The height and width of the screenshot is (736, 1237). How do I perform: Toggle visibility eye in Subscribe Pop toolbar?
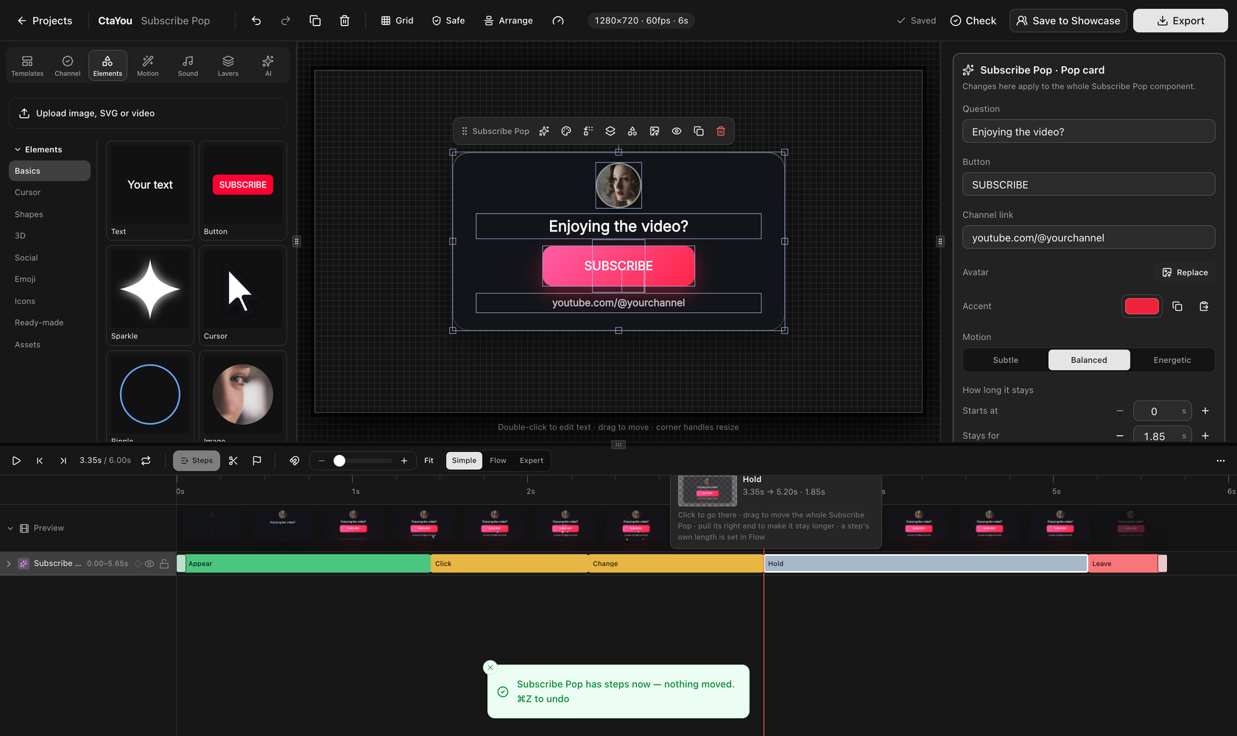click(677, 131)
